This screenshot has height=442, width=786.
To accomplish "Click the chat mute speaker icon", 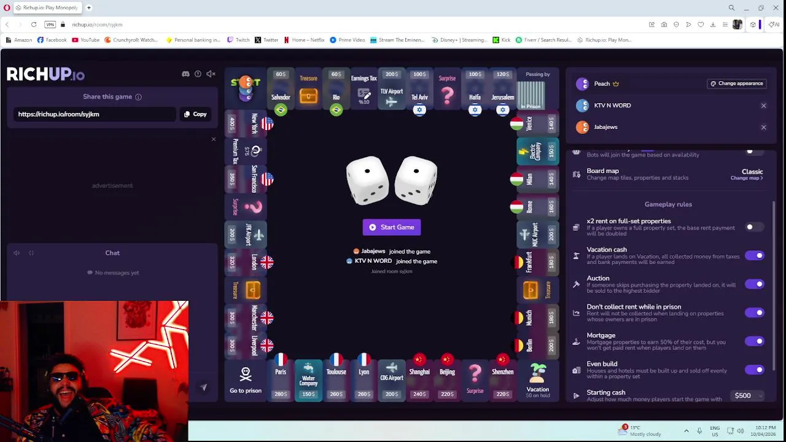I will click(17, 253).
